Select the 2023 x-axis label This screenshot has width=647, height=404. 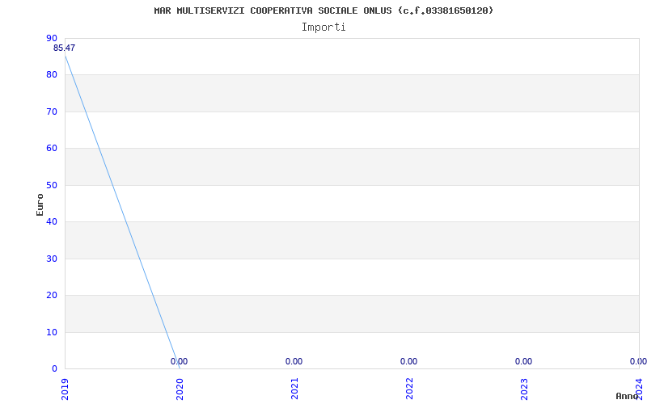click(x=524, y=389)
